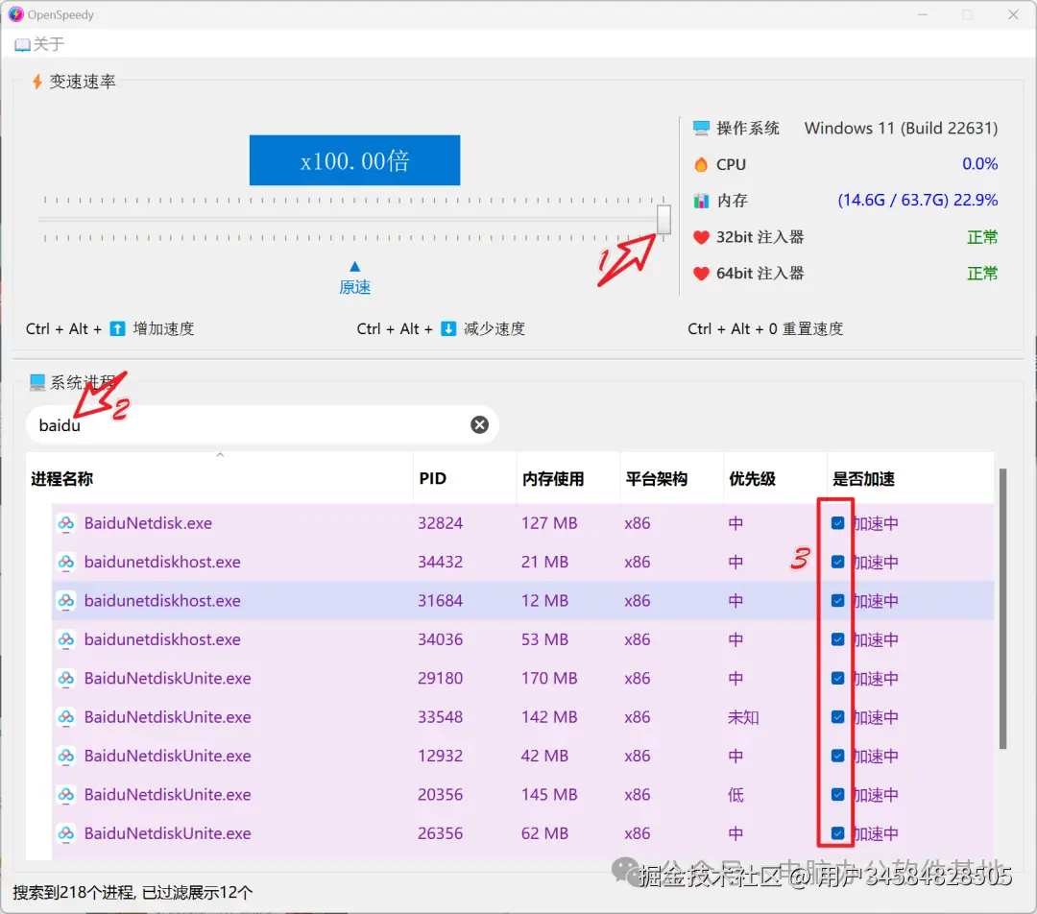Click the 未知 priority cell
The image size is (1037, 914).
pos(743,717)
